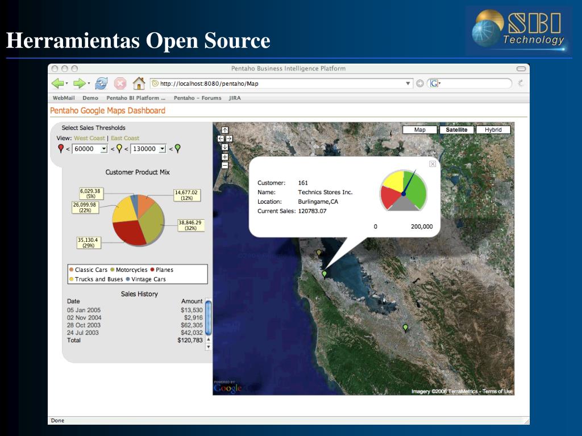Click the Go button beside the address bar
The height and width of the screenshot is (436, 582).
coord(420,83)
